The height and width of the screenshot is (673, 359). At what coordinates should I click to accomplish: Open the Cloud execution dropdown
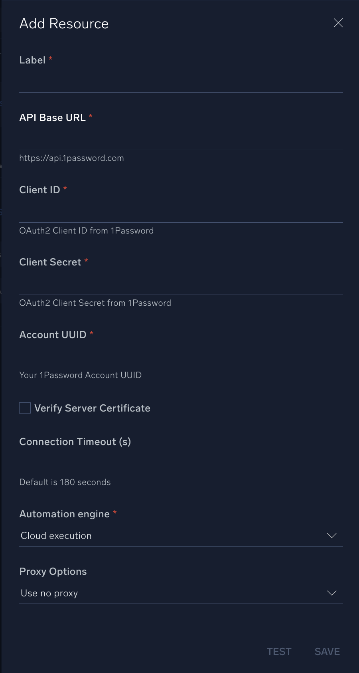click(176, 536)
